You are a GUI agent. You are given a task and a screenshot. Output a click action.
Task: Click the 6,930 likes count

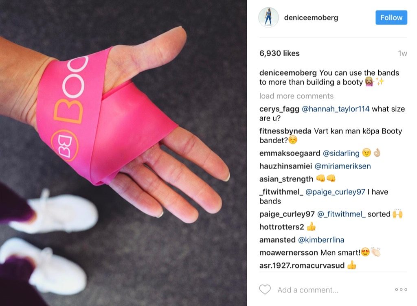pos(279,53)
